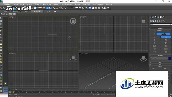Click the ViewCube in top viewport
Screen dimensions: 172x97
73,21
